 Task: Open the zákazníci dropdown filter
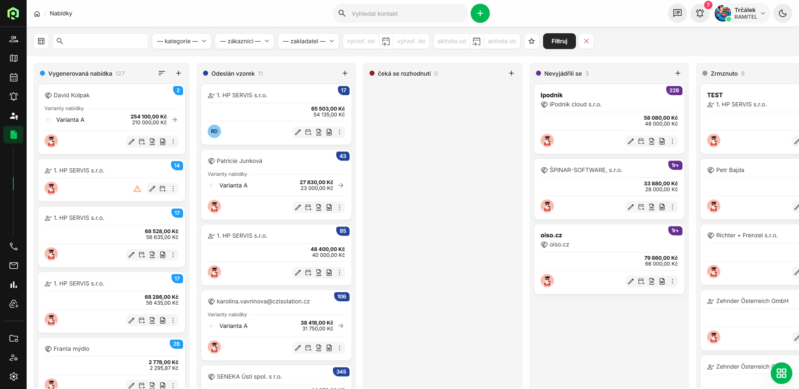click(244, 41)
